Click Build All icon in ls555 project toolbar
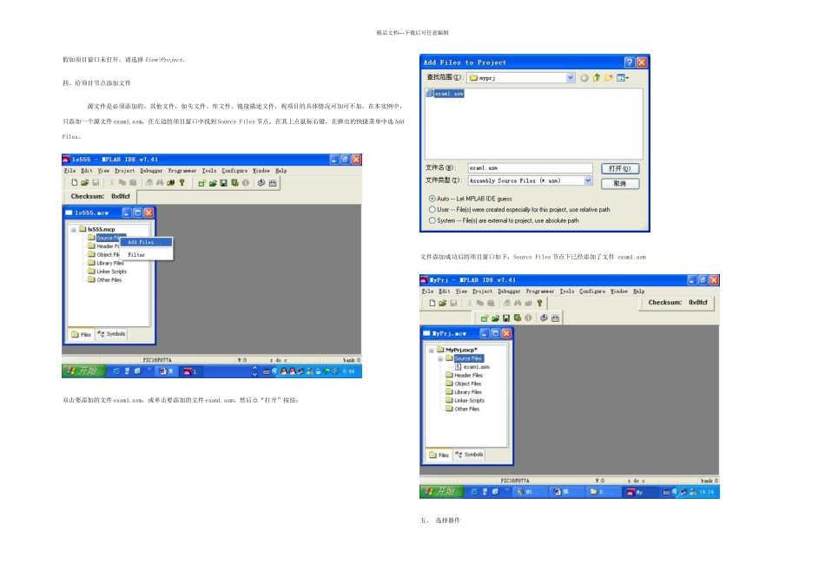 coord(273,183)
